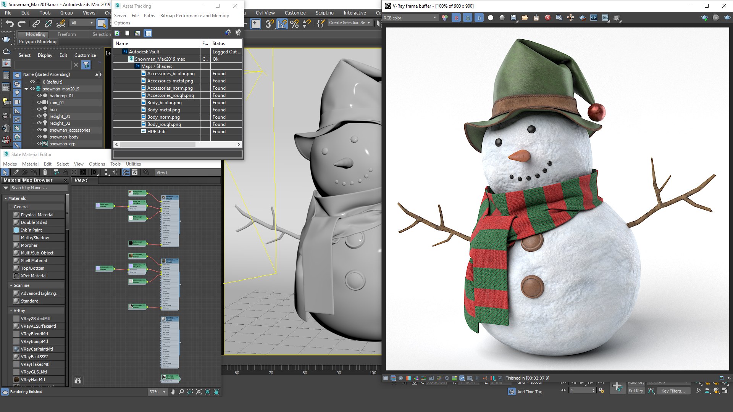Click Refresh icon in Asset Tracking
The image size is (733, 412).
(x=117, y=33)
